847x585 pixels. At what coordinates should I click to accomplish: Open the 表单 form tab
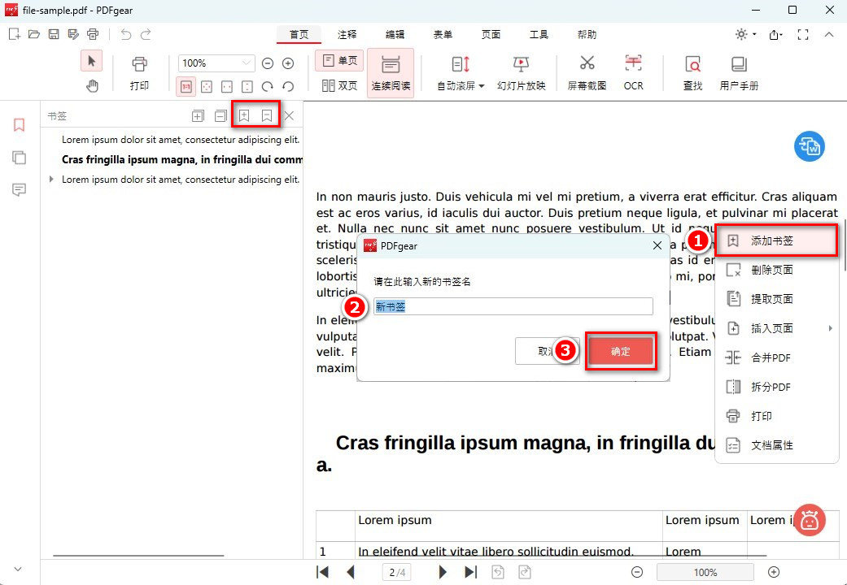click(x=443, y=35)
